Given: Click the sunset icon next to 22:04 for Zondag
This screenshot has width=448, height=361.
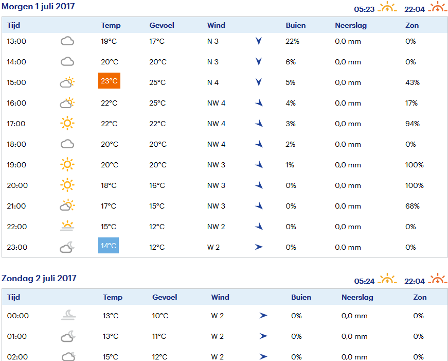Looking at the screenshot, I should coord(437,279).
